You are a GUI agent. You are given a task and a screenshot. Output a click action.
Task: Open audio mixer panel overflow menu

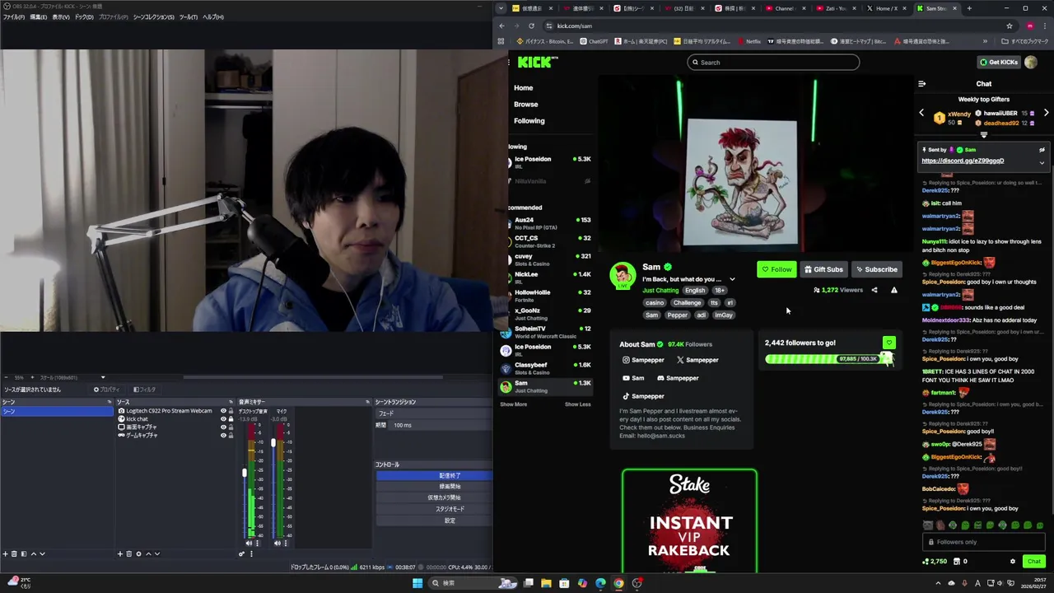click(x=252, y=553)
